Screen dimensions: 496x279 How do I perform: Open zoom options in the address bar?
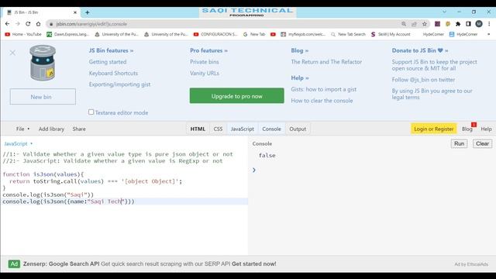(404, 24)
